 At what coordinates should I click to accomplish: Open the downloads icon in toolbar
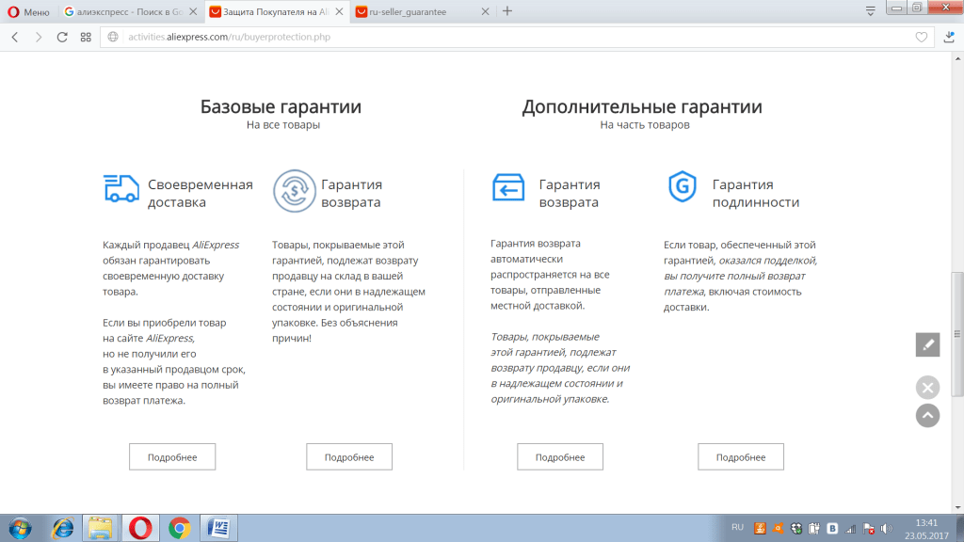pyautogui.click(x=949, y=37)
